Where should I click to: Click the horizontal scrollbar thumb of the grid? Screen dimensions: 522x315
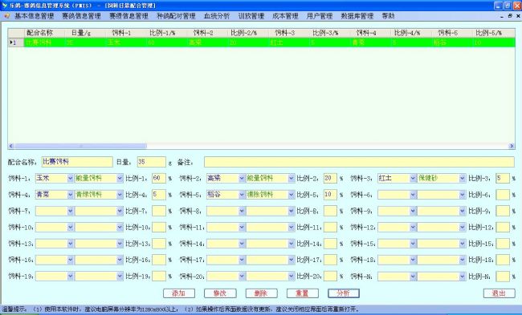click(80, 146)
